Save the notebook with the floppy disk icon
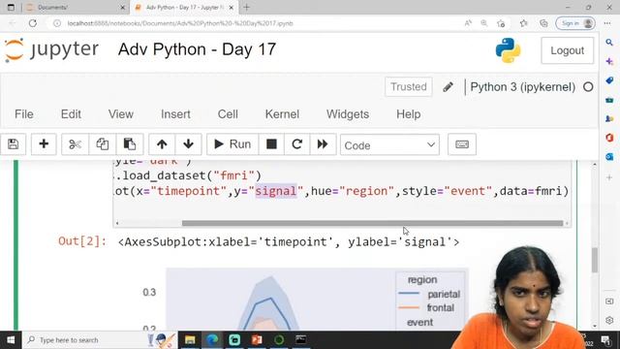 tap(13, 144)
